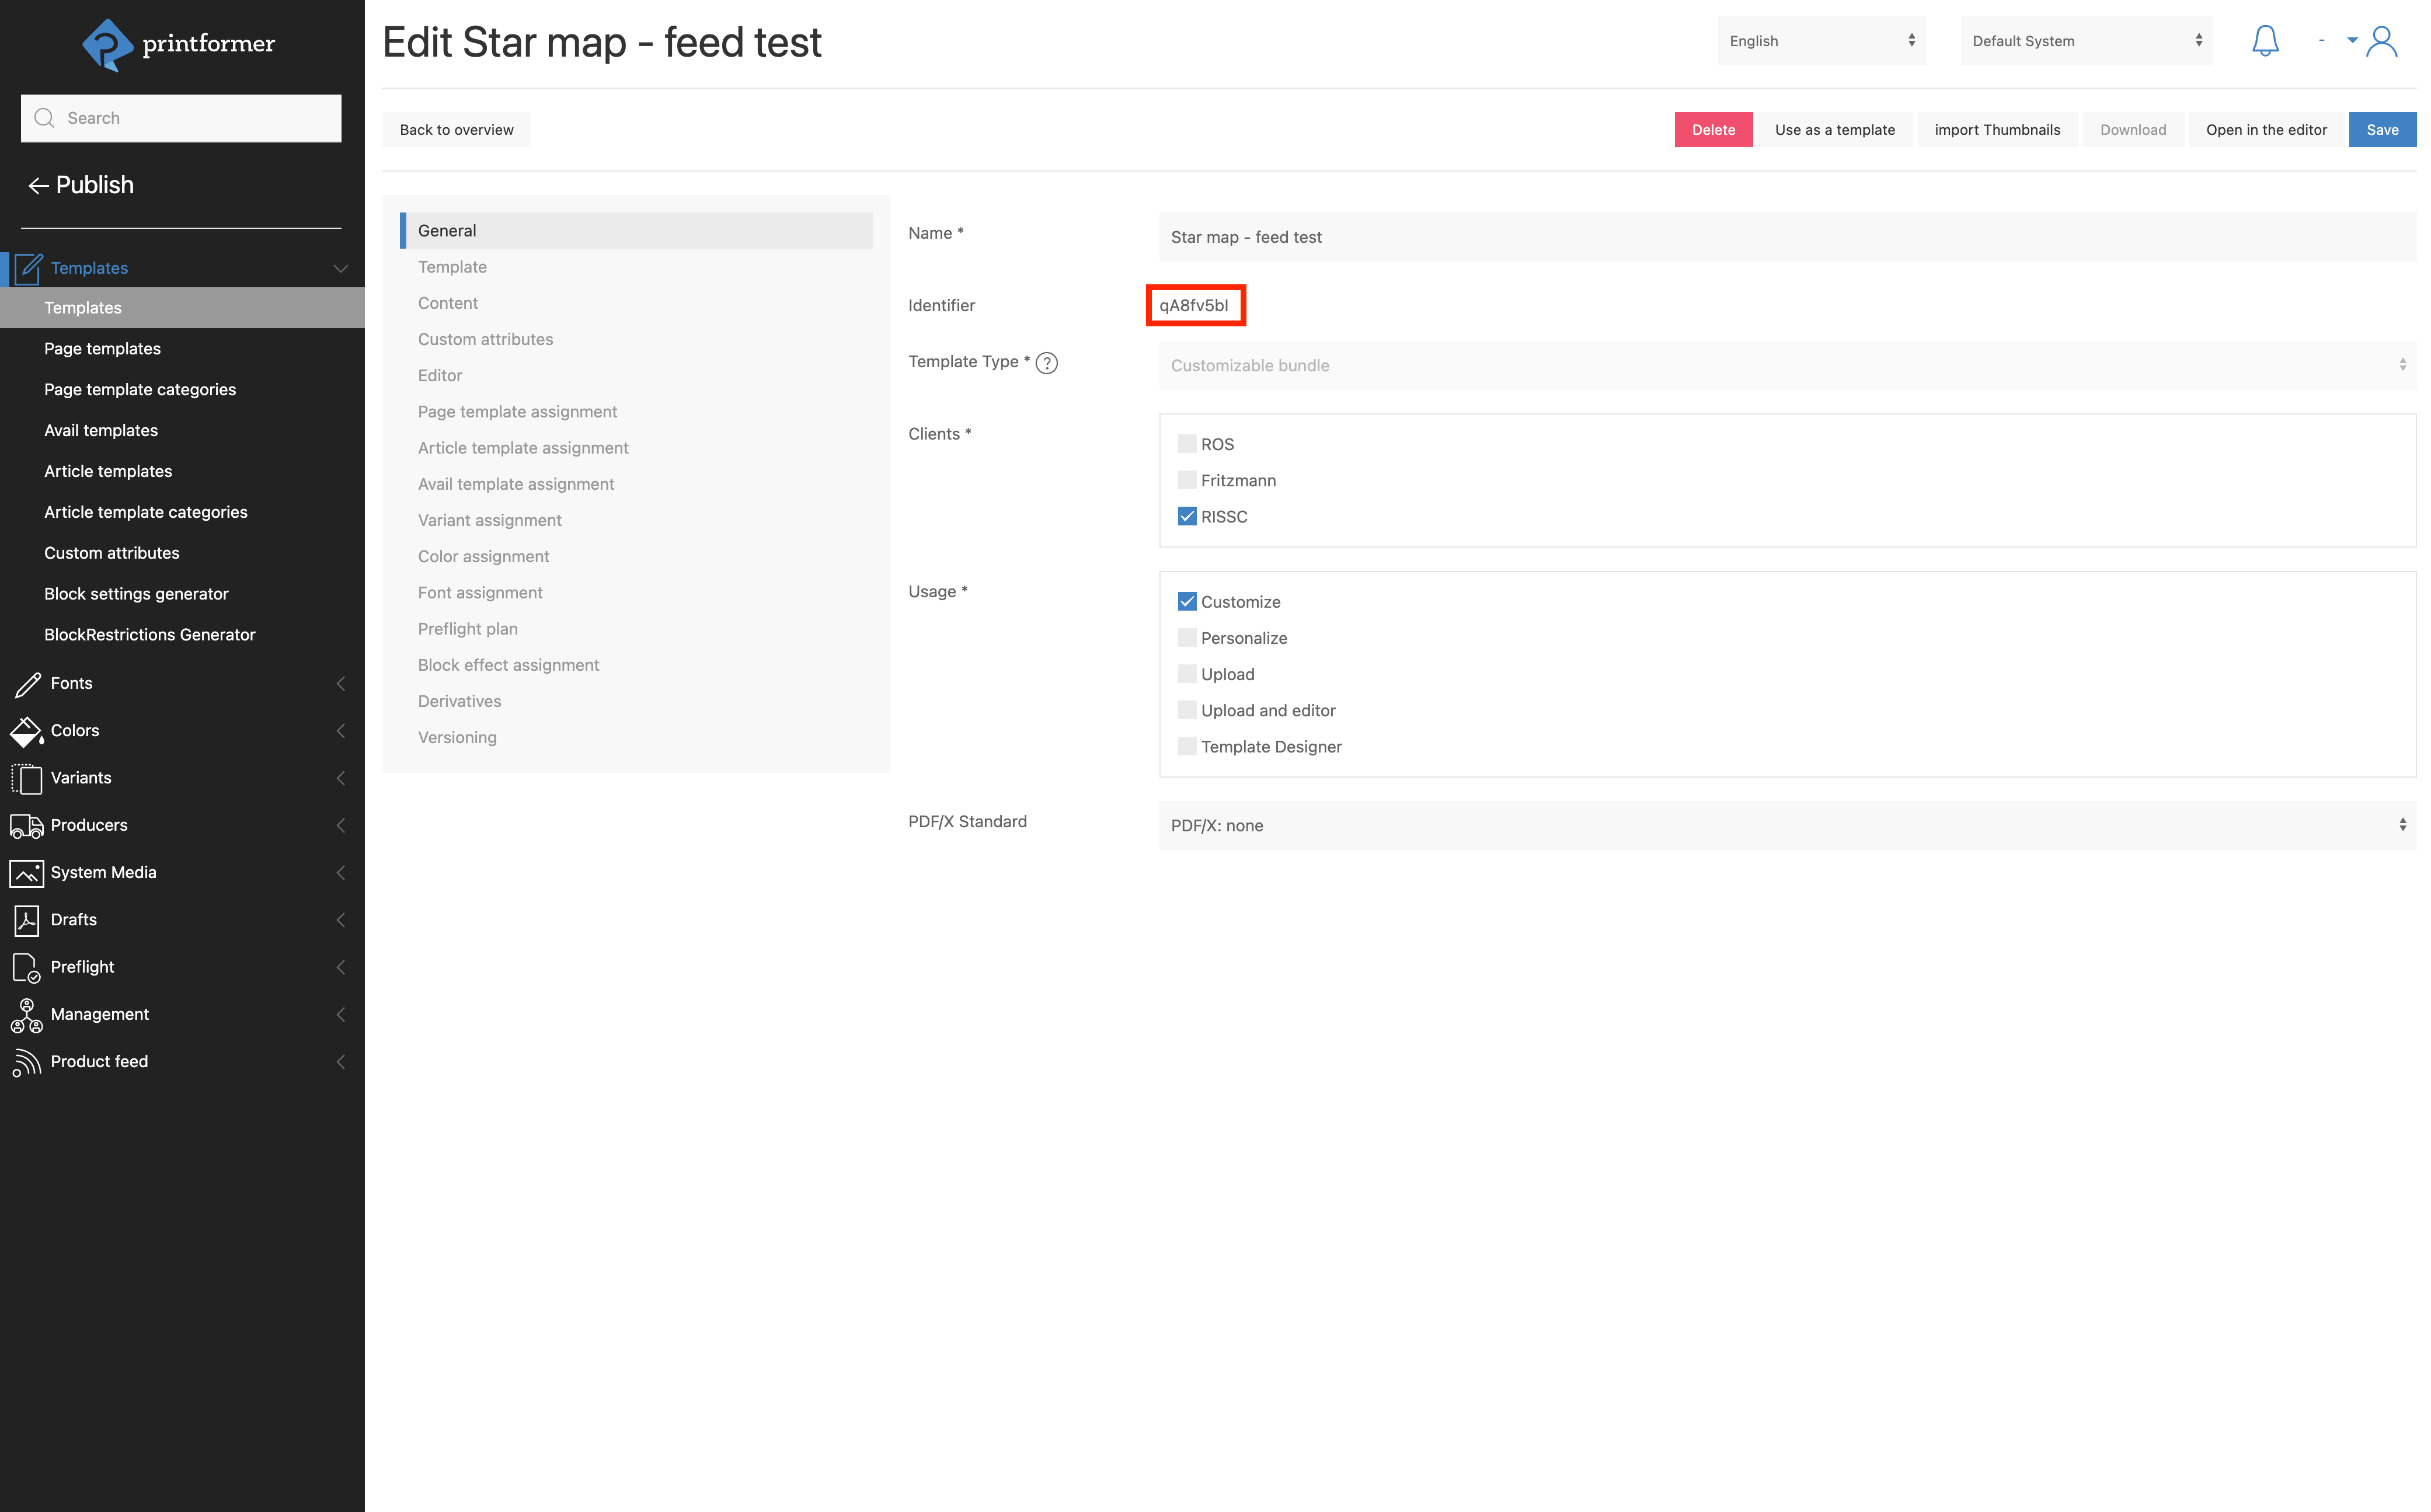
Task: Click the Template Type help icon
Action: 1046,363
